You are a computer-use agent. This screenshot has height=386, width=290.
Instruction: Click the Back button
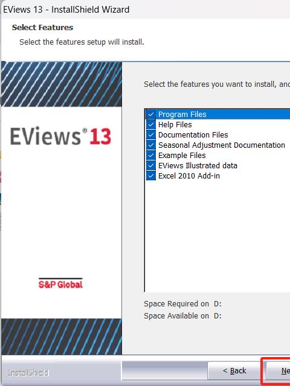pyautogui.click(x=234, y=371)
